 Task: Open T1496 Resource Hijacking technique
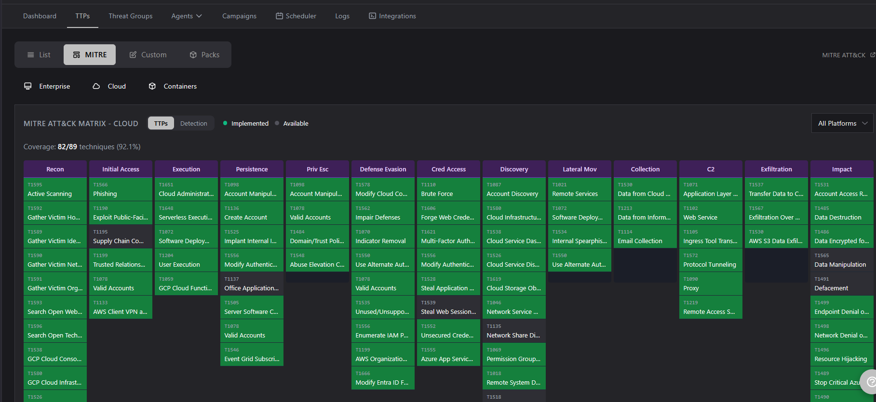pos(842,354)
